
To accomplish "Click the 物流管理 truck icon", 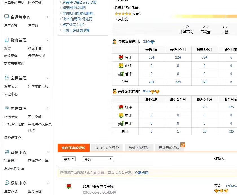I will 6,40.
